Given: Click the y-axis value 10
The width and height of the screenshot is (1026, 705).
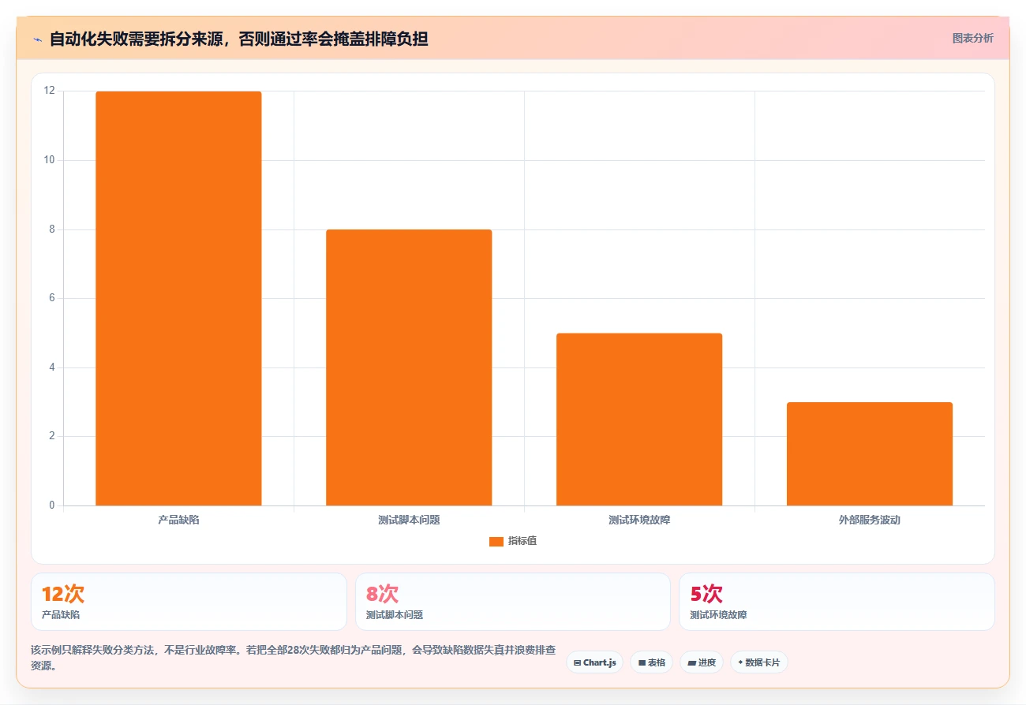Looking at the screenshot, I should 50,160.
